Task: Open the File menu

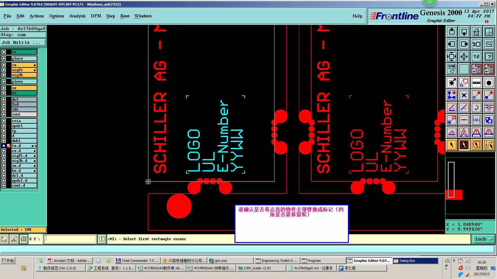Action: coord(7,16)
